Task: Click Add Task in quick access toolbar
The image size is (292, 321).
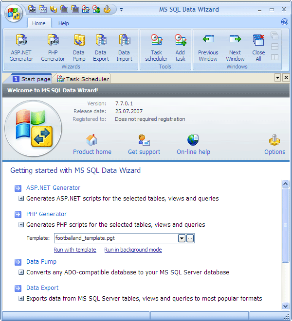Action: coord(96,9)
